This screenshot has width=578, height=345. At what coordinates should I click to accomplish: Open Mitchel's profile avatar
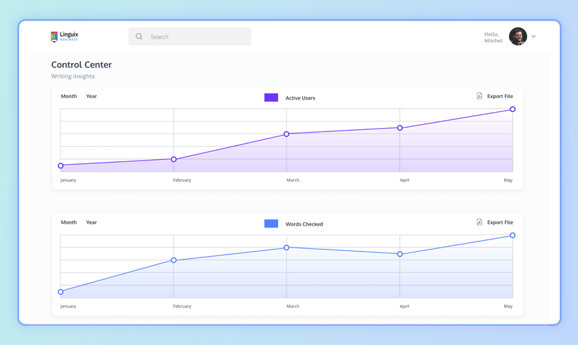[x=518, y=36]
